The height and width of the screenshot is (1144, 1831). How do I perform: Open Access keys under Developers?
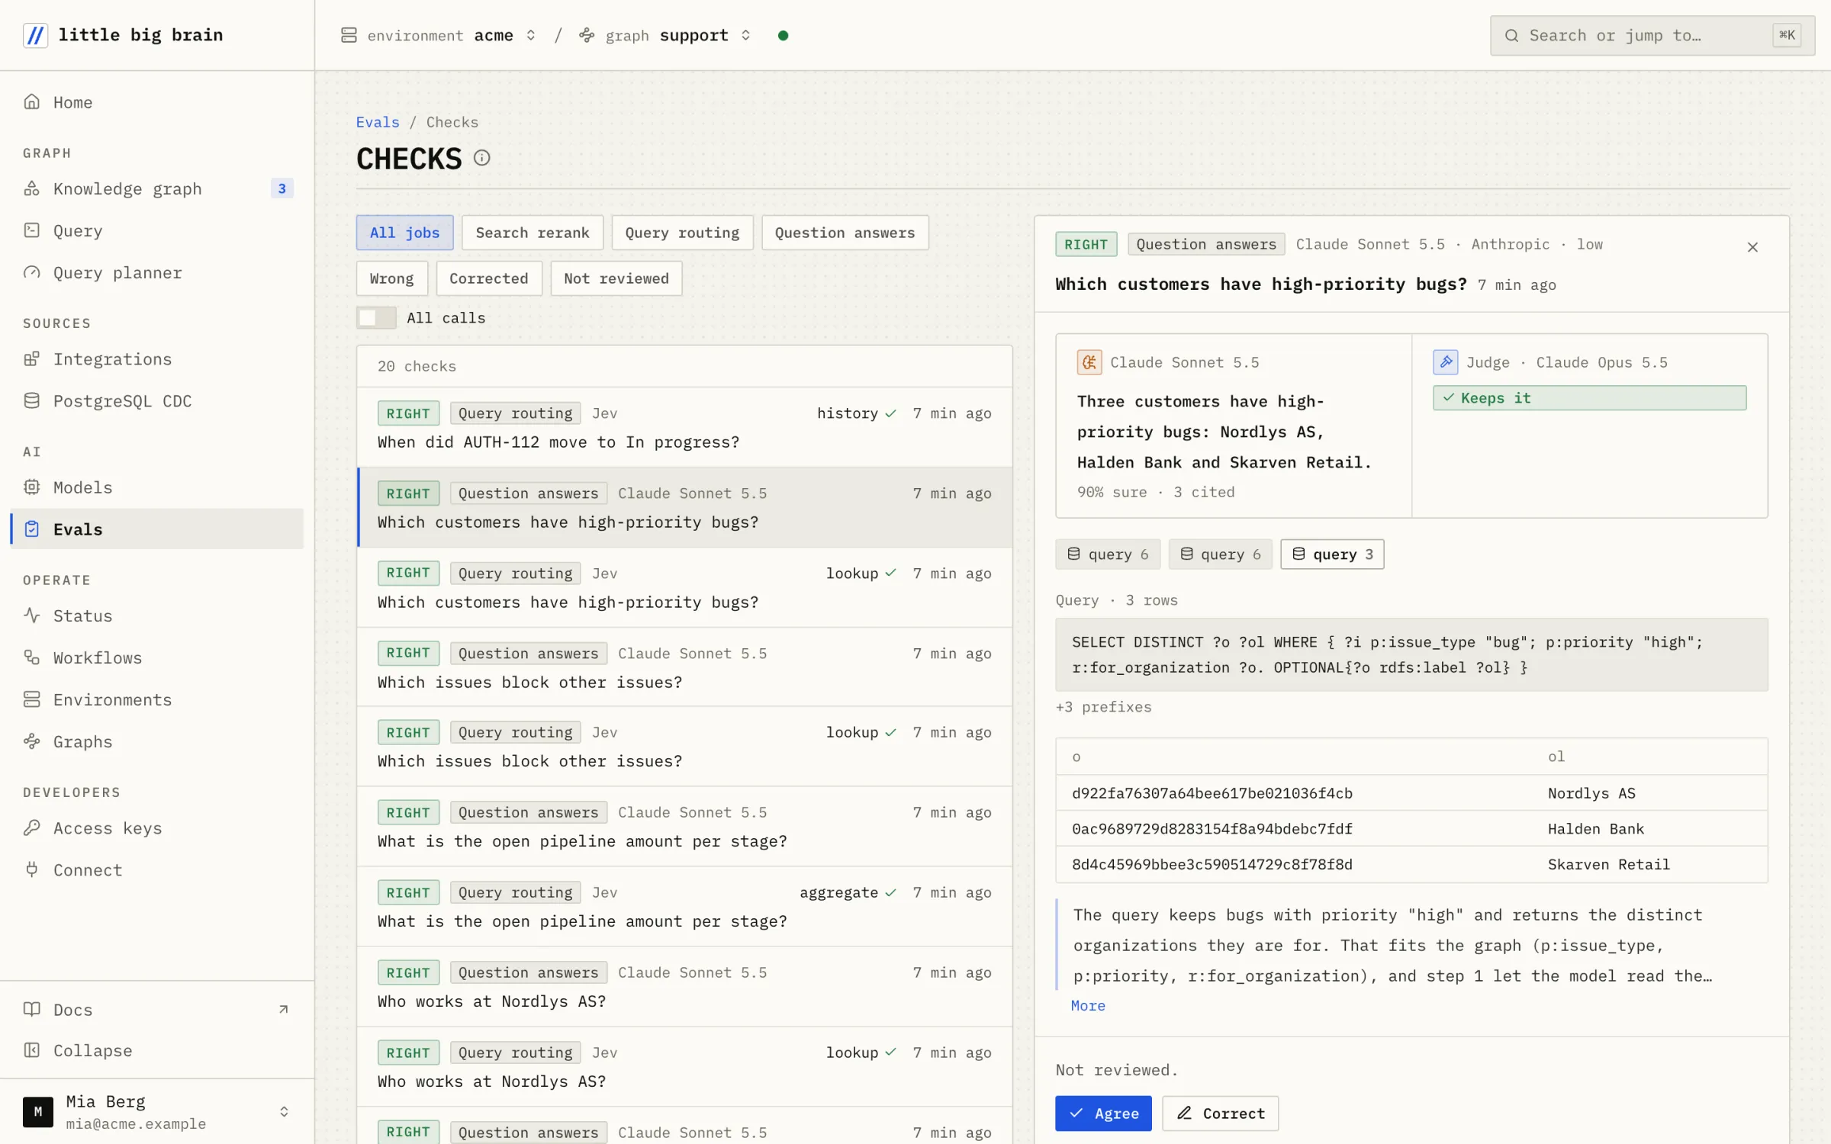tap(156, 828)
